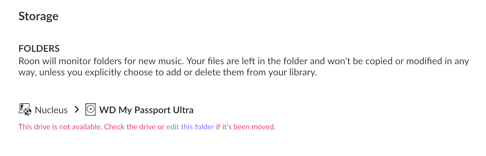Screen dimensions: 486x156
Task: Select the Nucleus path label
Action: pyautogui.click(x=51, y=110)
